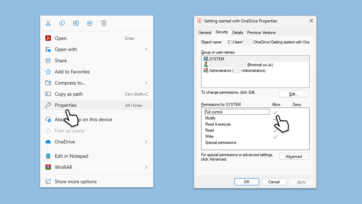Select the hotmail.co.uk user entry
The height and width of the screenshot is (204, 362).
coord(255,65)
